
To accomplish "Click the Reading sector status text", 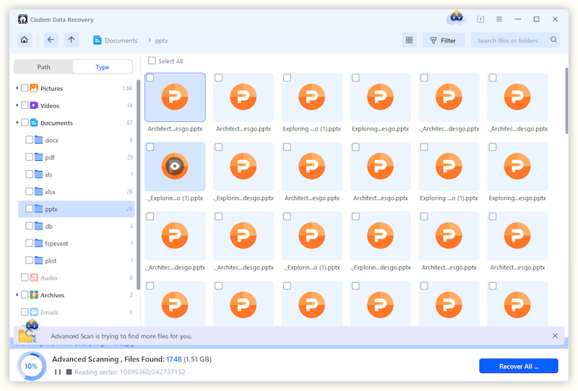I will click(130, 372).
